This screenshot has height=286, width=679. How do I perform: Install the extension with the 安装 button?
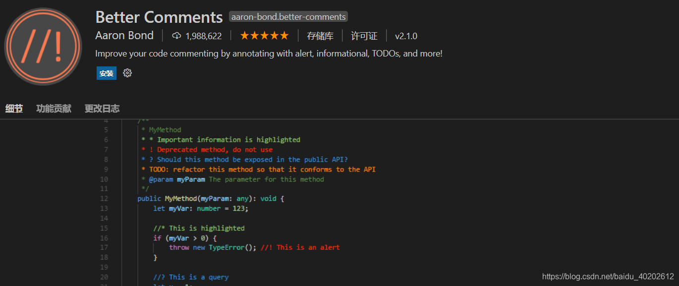pyautogui.click(x=107, y=73)
